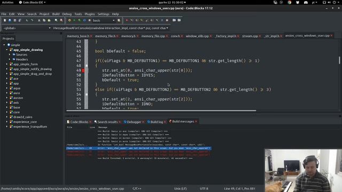Select the highlighted ansi_char_upper error row
The image size is (342, 192).
(139, 148)
